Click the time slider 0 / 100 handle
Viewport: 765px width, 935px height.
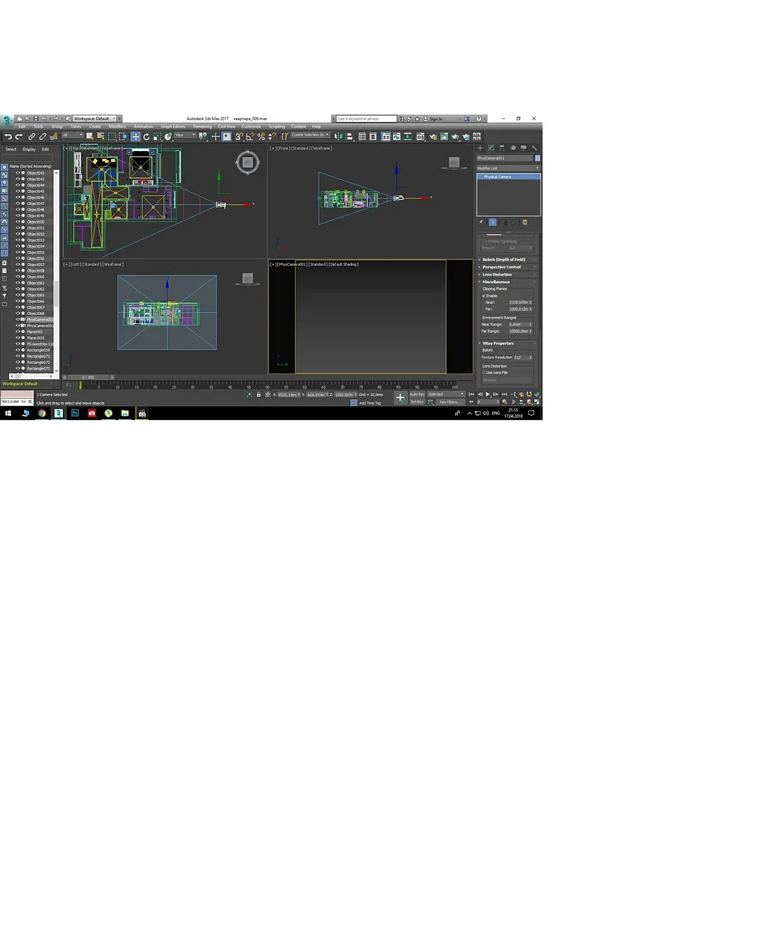click(x=88, y=377)
